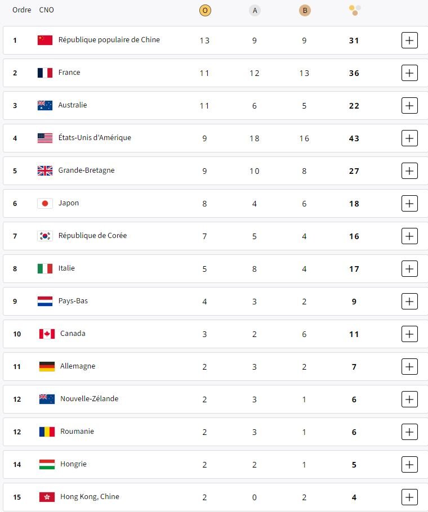Viewport: 428px width, 512px height.
Task: Click the total medals column icon
Action: tap(354, 10)
